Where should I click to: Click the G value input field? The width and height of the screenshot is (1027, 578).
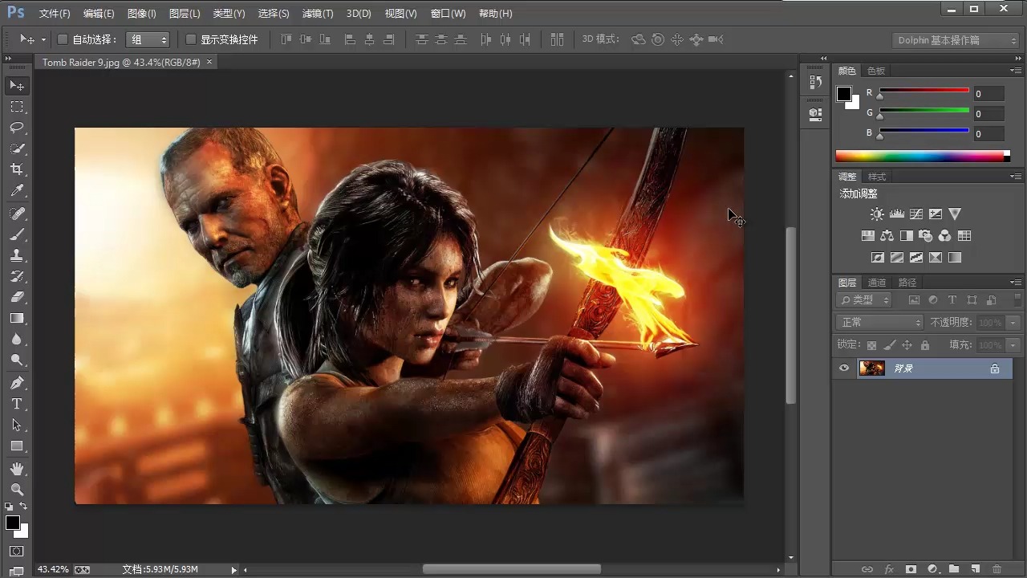coord(988,114)
